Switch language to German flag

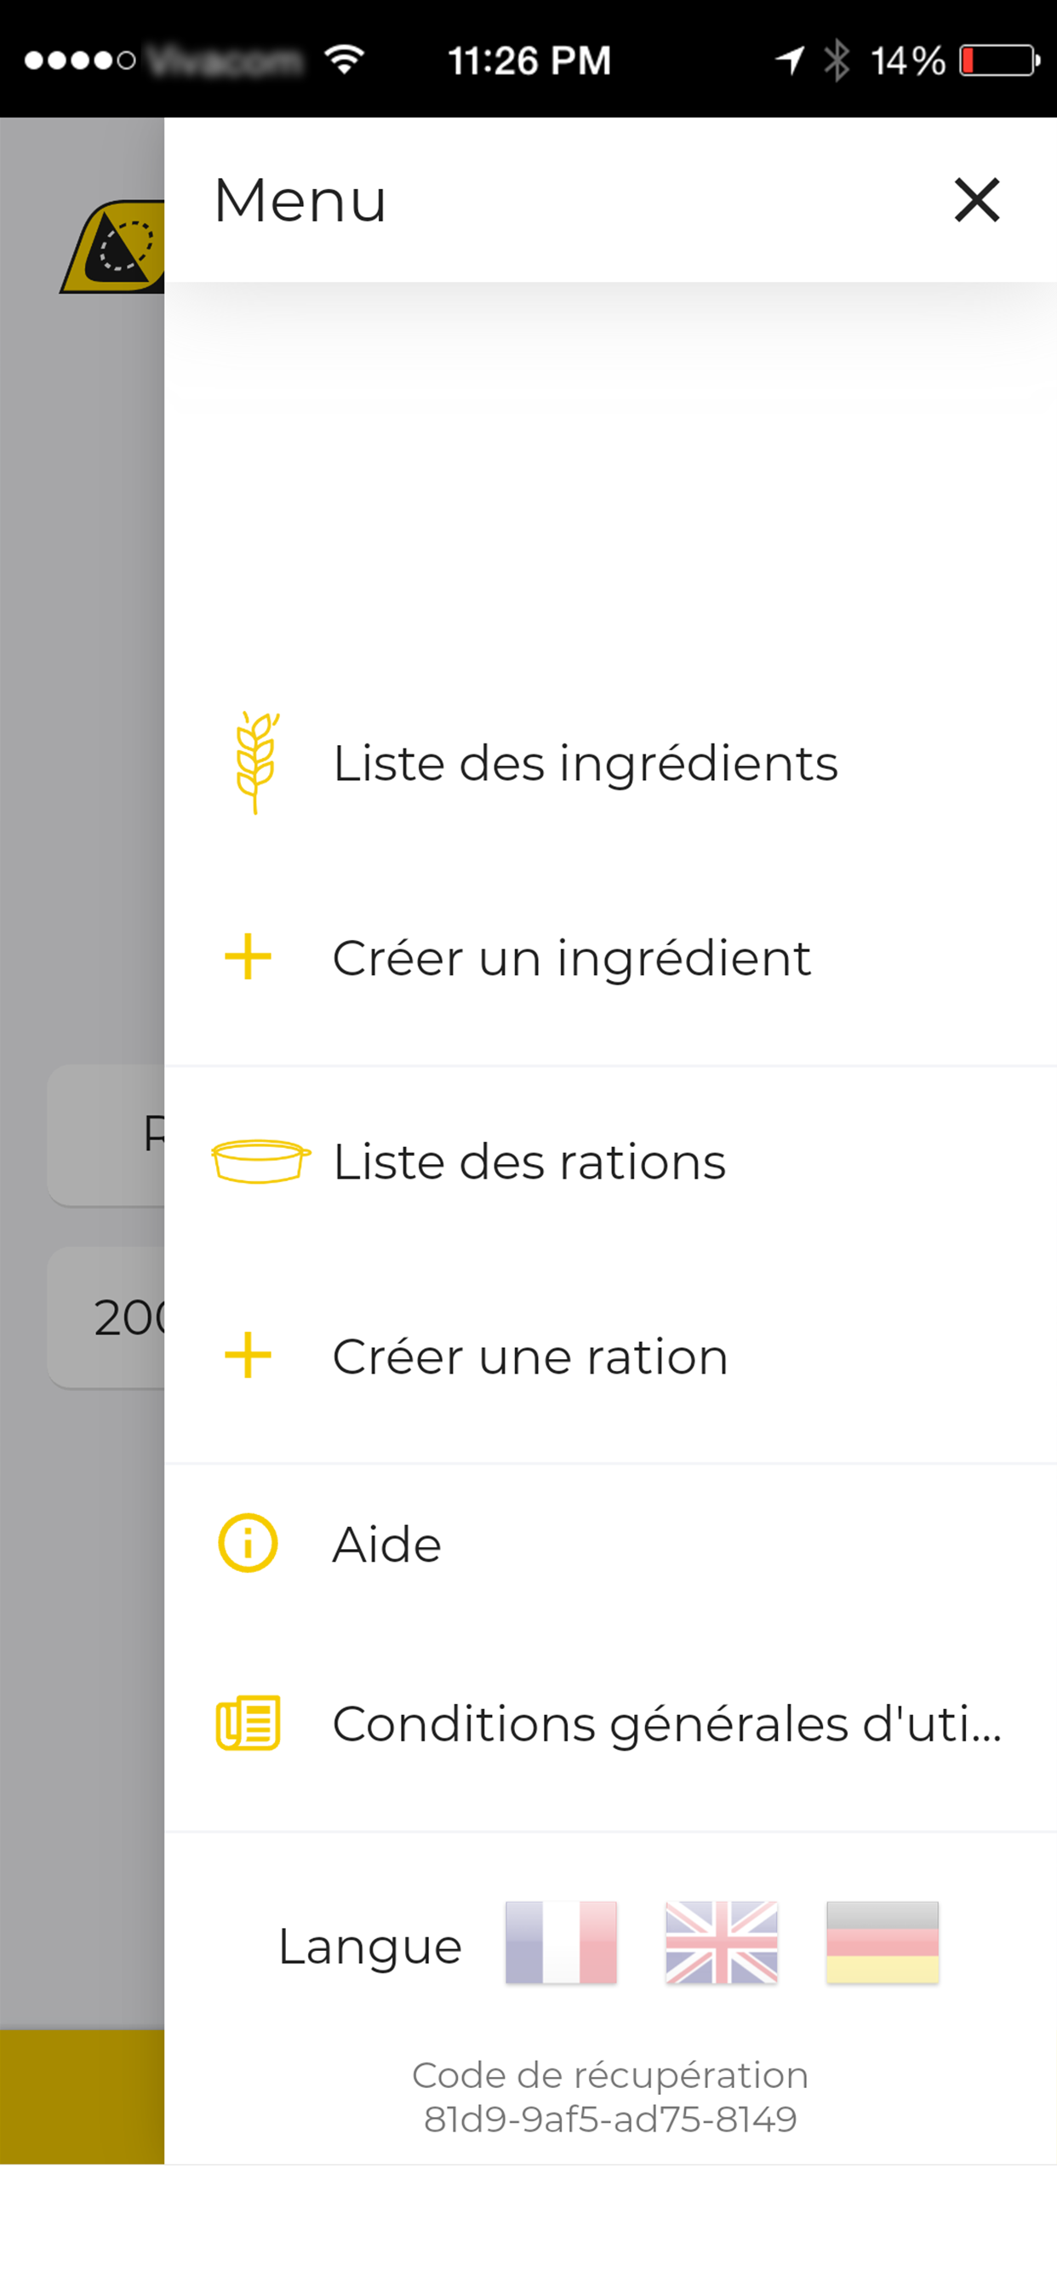point(882,1942)
